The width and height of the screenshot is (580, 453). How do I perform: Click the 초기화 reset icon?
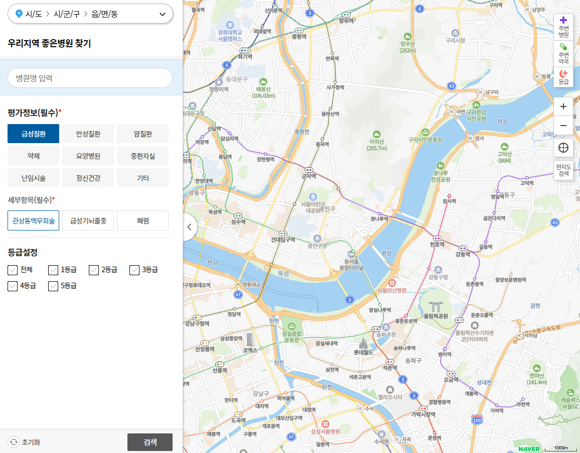[x=14, y=442]
